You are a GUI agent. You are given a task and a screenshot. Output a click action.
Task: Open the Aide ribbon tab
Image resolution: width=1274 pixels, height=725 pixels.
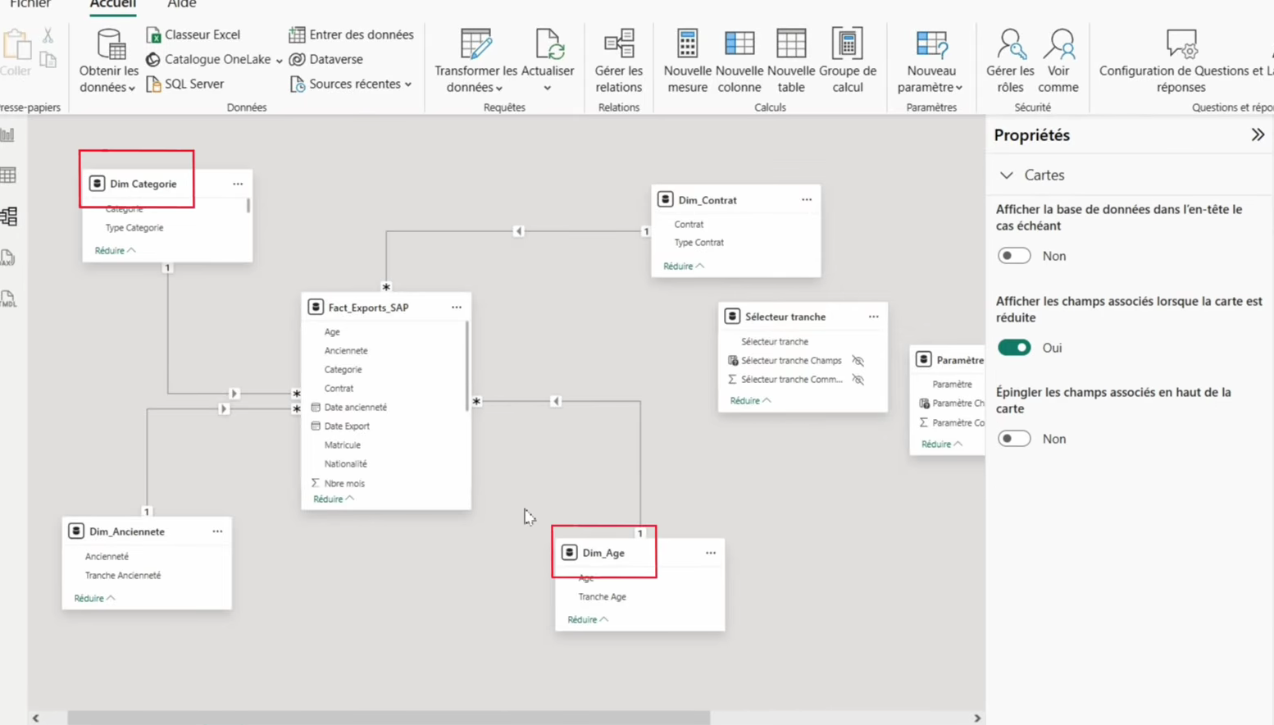pyautogui.click(x=181, y=5)
